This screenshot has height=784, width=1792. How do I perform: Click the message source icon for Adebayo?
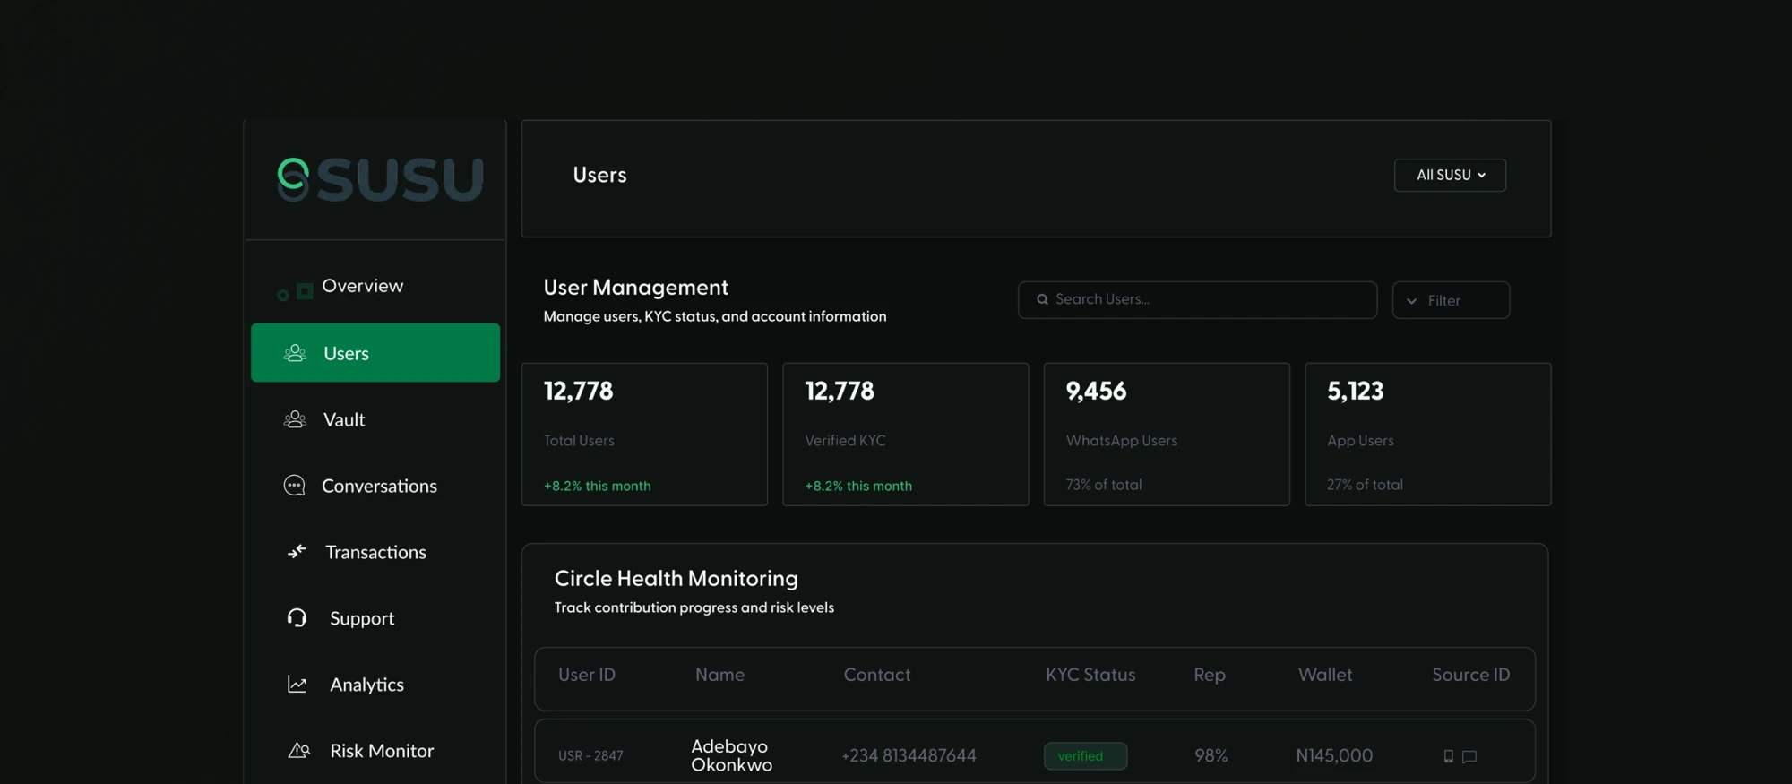(x=1469, y=756)
